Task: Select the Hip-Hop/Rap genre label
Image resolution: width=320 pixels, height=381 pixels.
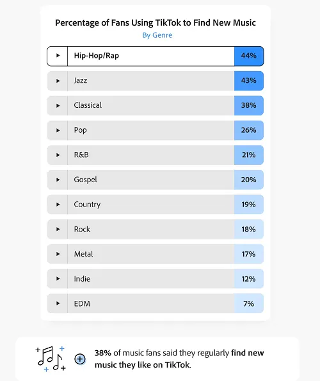Action: click(x=97, y=56)
